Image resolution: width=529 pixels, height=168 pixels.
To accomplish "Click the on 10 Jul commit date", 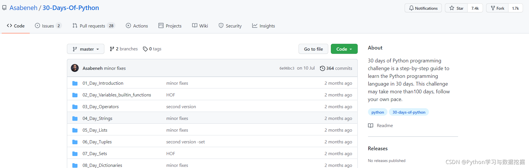I will 306,68.
